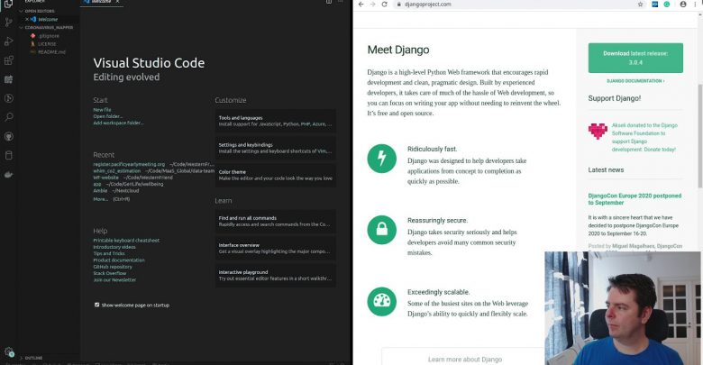The image size is (703, 365).
Task: Open the Source Control view in VS Code
Action: 8,22
